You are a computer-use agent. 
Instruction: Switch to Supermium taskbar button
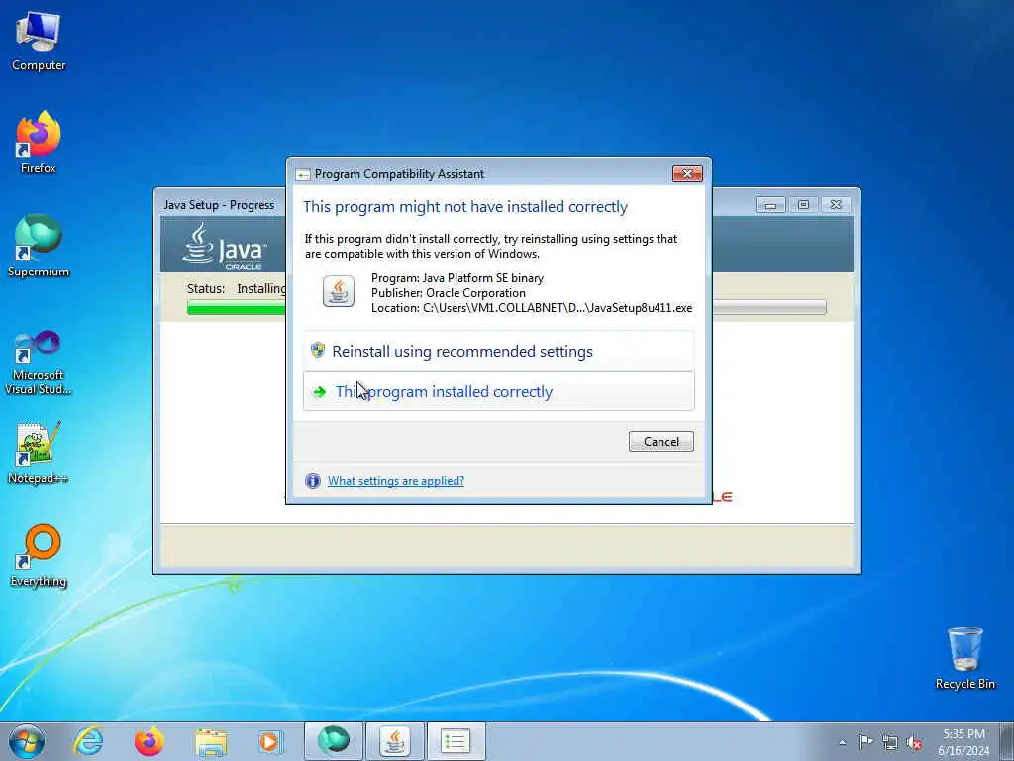pyautogui.click(x=334, y=741)
